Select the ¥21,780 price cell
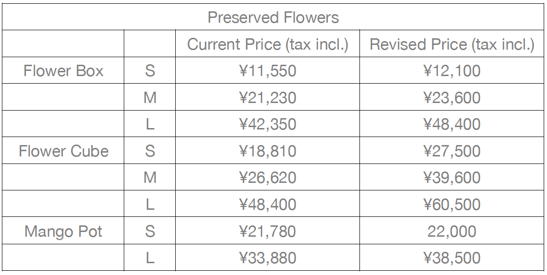 pos(267,232)
